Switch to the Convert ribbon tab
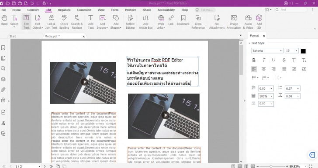The width and height of the screenshot is (318, 168). (x=33, y=10)
